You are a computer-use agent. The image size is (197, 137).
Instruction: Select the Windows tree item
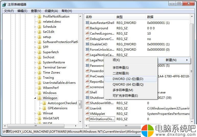tap(50, 93)
